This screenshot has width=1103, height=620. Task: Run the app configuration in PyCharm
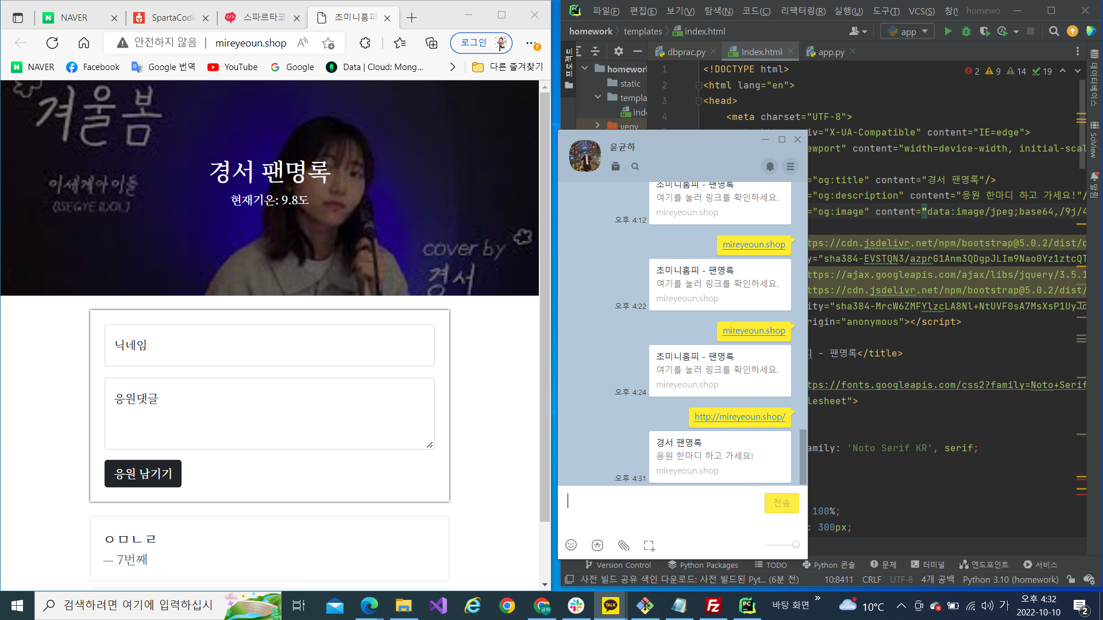pos(948,31)
